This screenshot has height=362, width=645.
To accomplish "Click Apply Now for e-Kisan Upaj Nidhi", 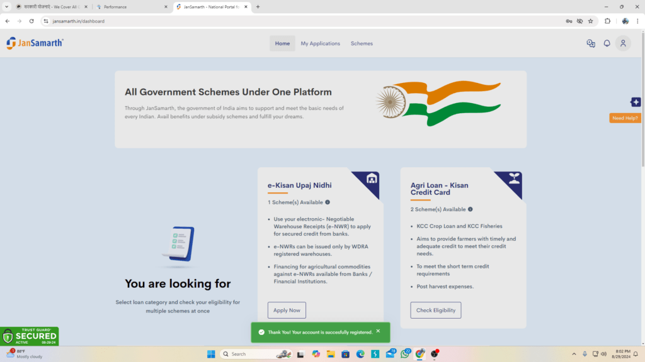I will (287, 310).
